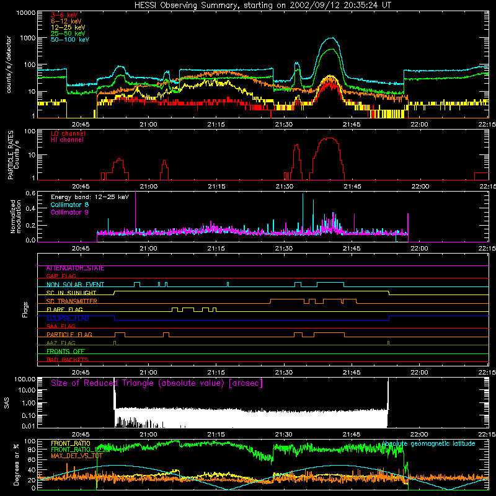Click the 'Degrees or %' axis label
The height and width of the screenshot is (496, 496).
pos(16,464)
